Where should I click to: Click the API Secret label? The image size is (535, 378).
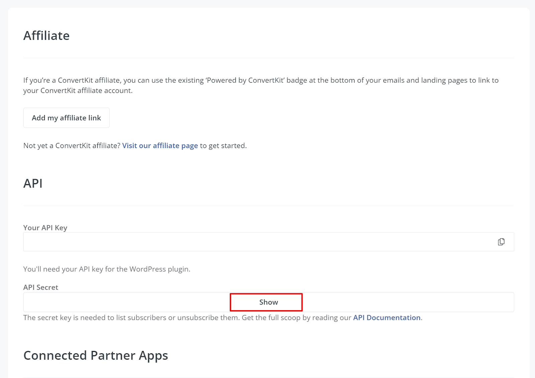click(x=41, y=287)
